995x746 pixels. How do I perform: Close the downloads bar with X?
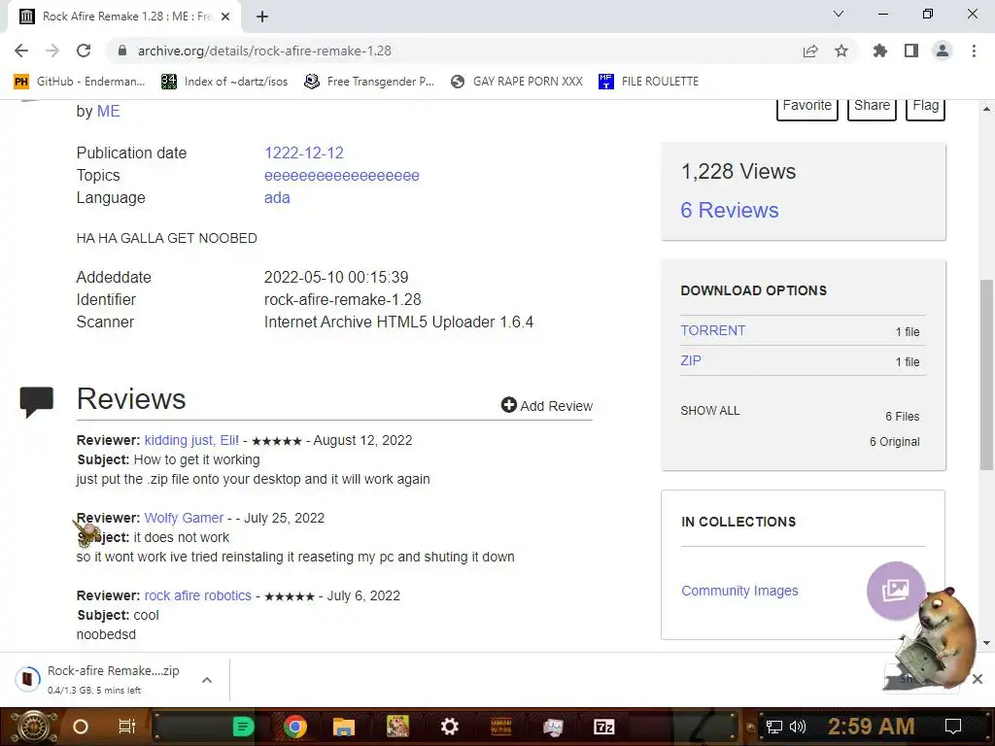978,679
